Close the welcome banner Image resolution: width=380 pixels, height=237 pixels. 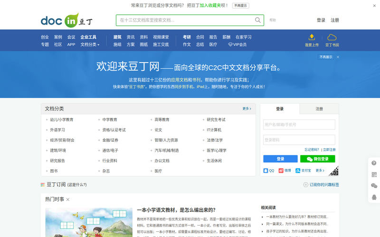tap(338, 57)
